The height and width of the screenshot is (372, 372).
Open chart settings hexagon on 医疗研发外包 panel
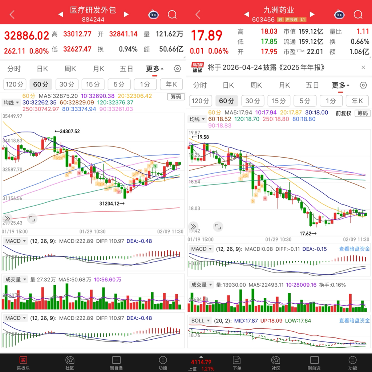click(x=177, y=69)
